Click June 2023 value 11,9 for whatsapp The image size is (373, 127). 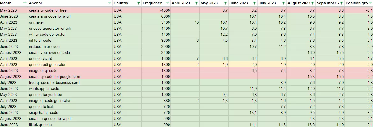(x=243, y=88)
